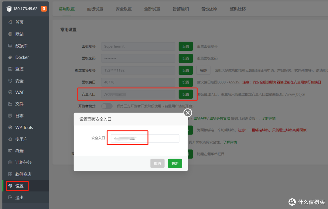Viewport: 328px width, 209px height.
Task: Click the 安全入口 input in dialog
Action: coord(145,138)
